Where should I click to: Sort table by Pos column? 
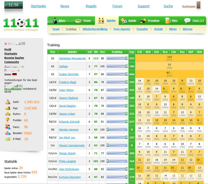tap(53, 52)
